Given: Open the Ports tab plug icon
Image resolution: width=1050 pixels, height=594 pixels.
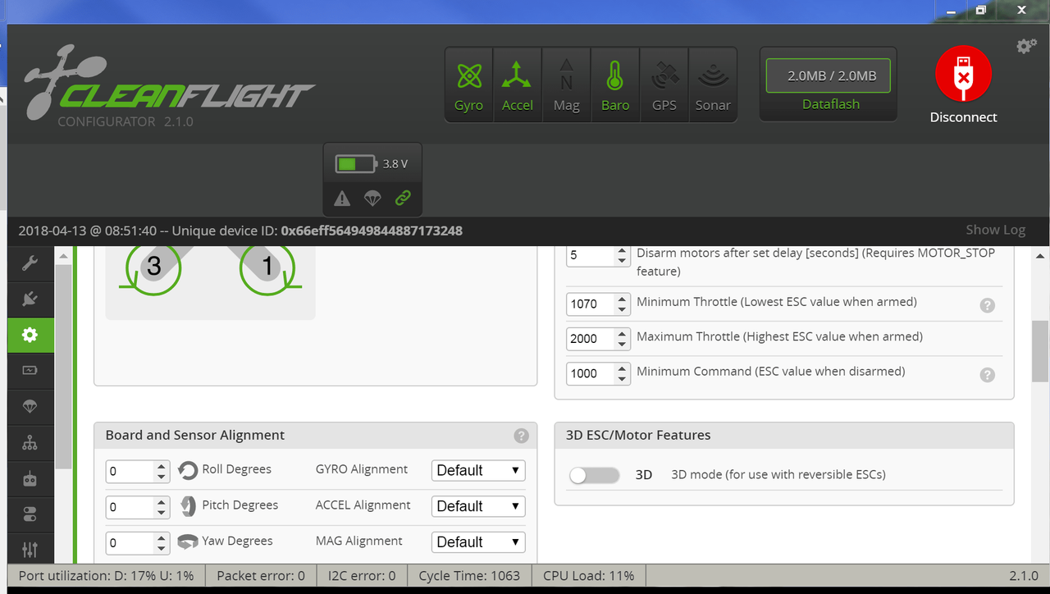Looking at the screenshot, I should click(x=30, y=299).
